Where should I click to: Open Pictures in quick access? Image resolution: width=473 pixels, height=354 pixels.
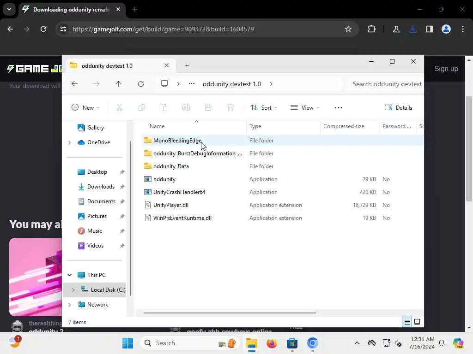click(x=97, y=216)
